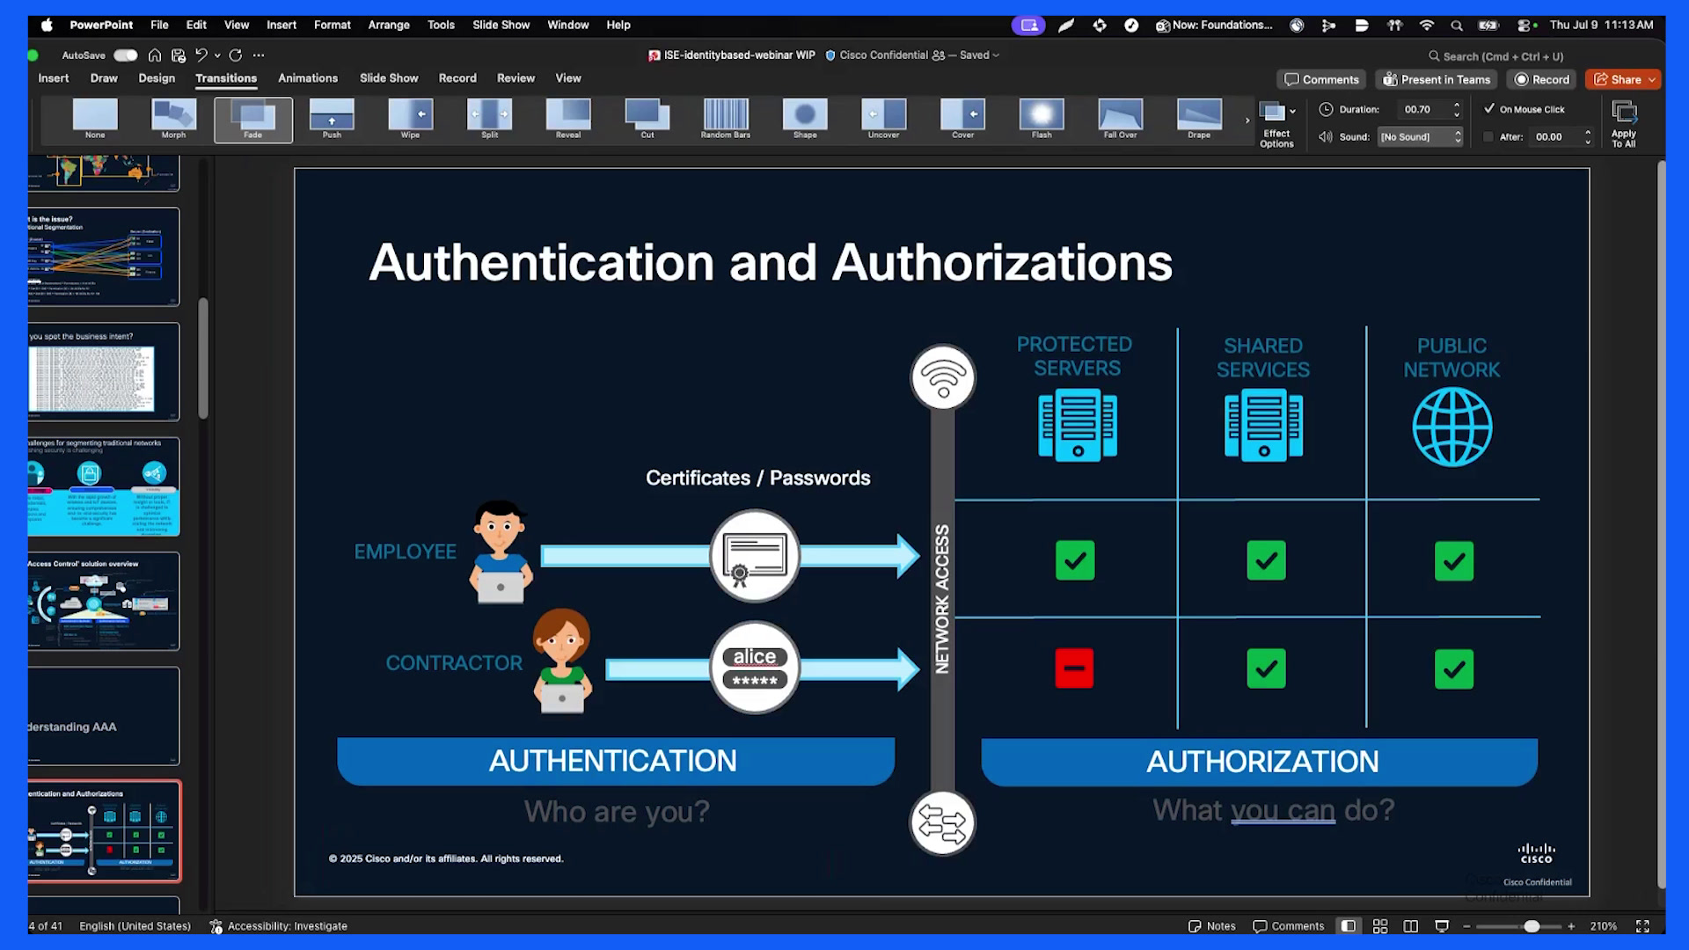The height and width of the screenshot is (950, 1689).
Task: Apply the Shape transition
Action: [805, 119]
